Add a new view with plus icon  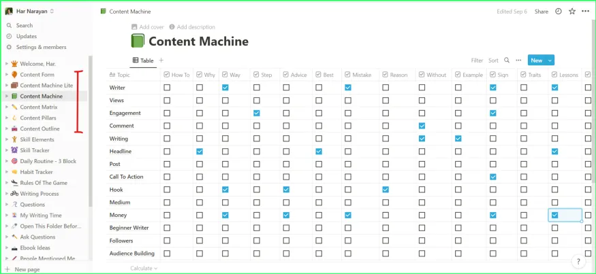tap(161, 61)
